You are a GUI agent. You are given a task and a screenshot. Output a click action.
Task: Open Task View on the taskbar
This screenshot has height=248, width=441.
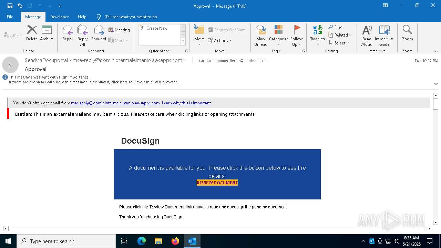(x=124, y=241)
